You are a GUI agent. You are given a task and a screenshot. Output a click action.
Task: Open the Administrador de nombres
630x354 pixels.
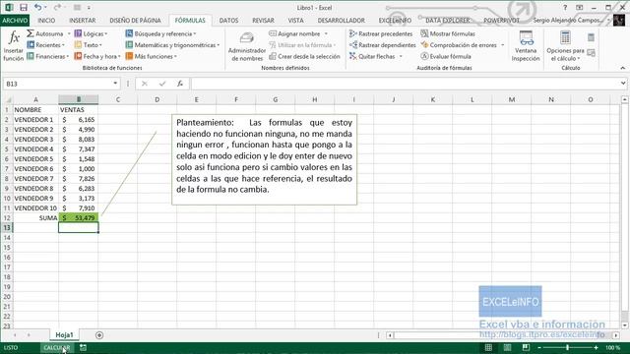[247, 46]
